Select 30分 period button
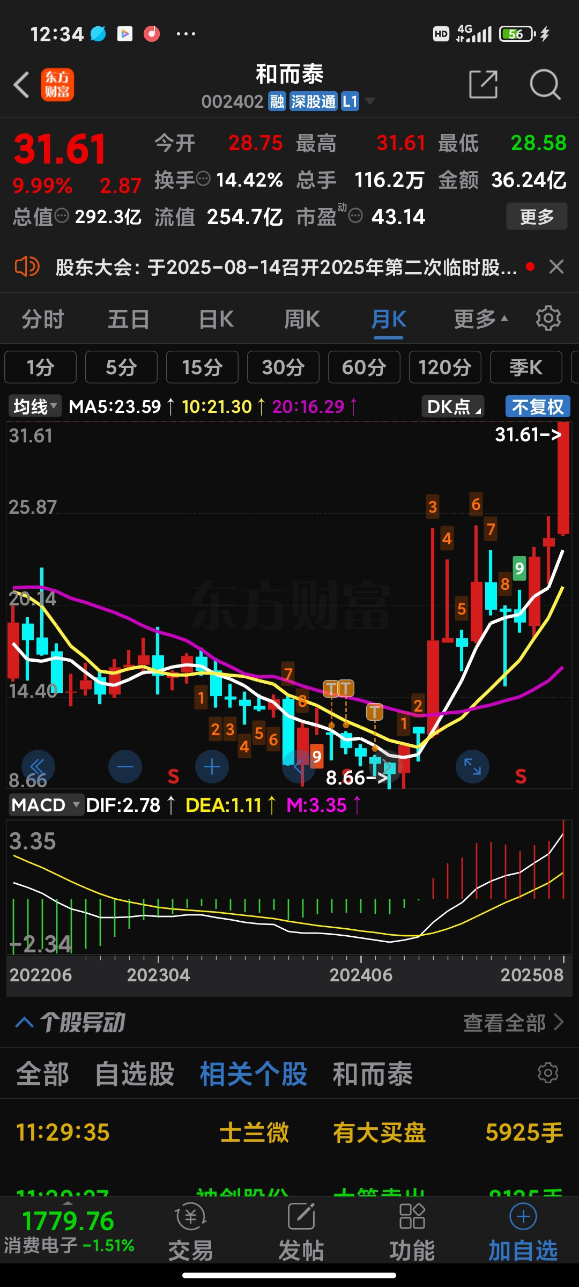579x1287 pixels. click(x=283, y=367)
